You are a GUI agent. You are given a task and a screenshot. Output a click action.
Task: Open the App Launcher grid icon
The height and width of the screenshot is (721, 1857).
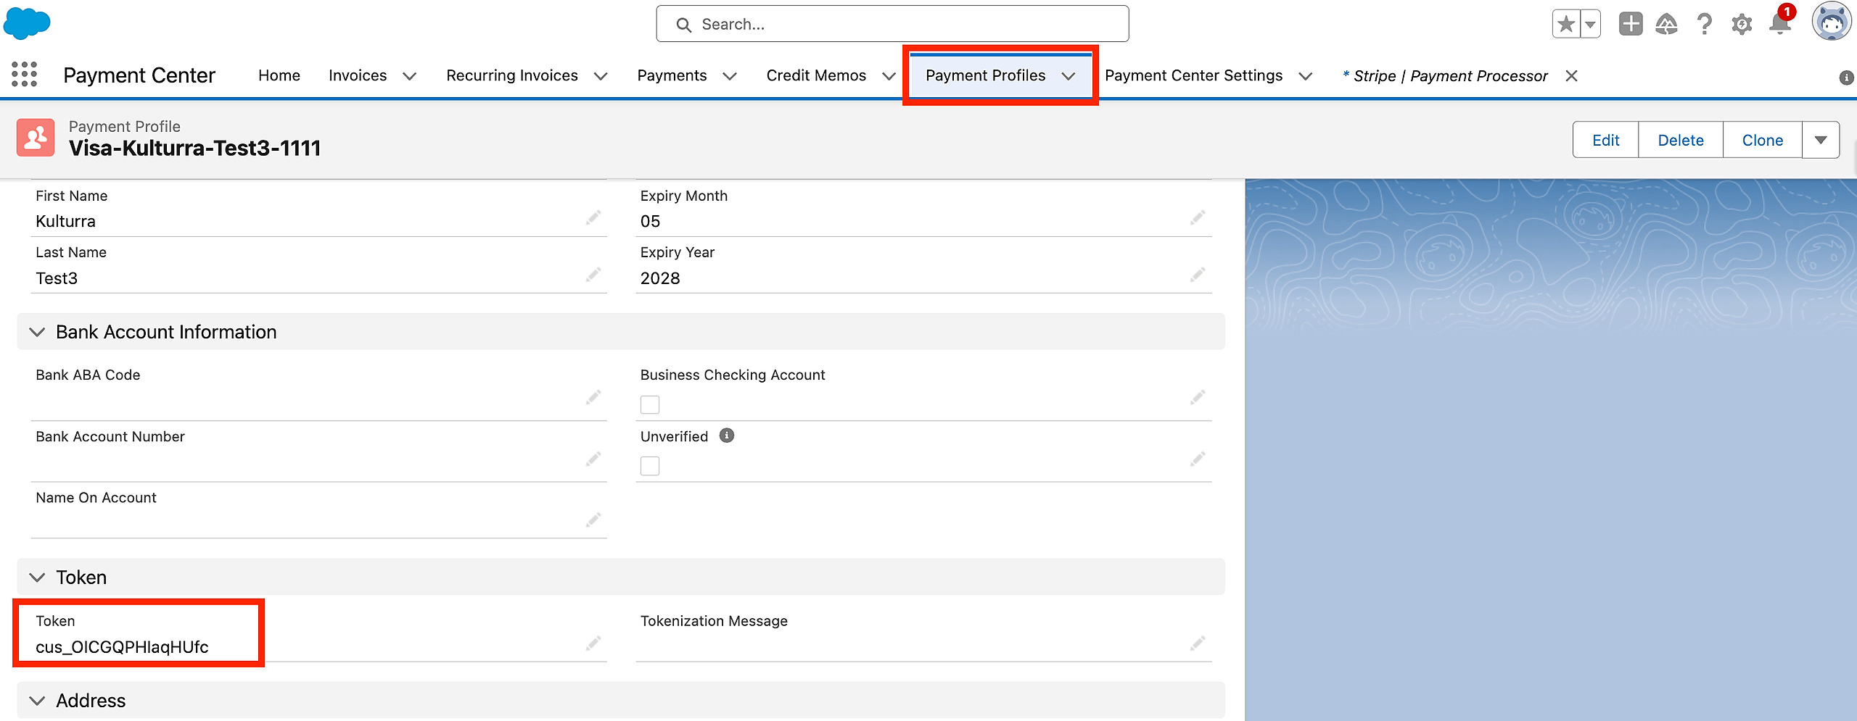coord(25,75)
